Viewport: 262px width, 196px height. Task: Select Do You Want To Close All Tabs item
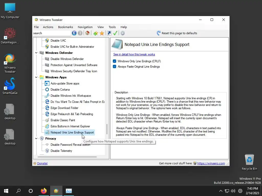click(x=78, y=102)
